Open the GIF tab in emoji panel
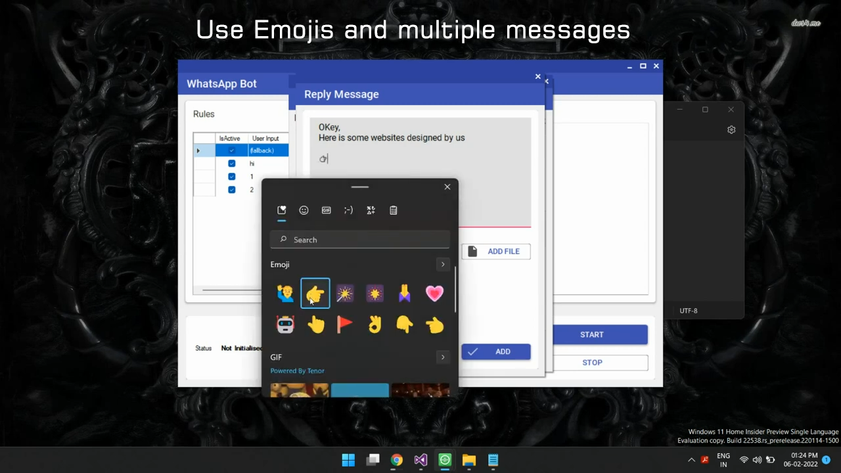The width and height of the screenshot is (841, 473). tap(326, 210)
